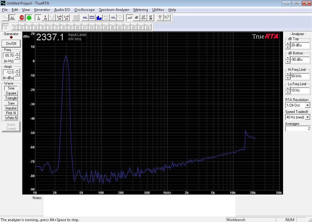Select the Impulse waveform
Screen dimensions: 312x222
[x=11, y=108]
